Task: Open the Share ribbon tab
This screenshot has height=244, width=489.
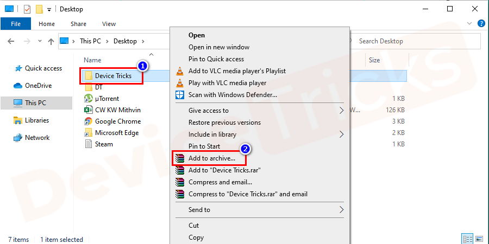Action: (78, 24)
